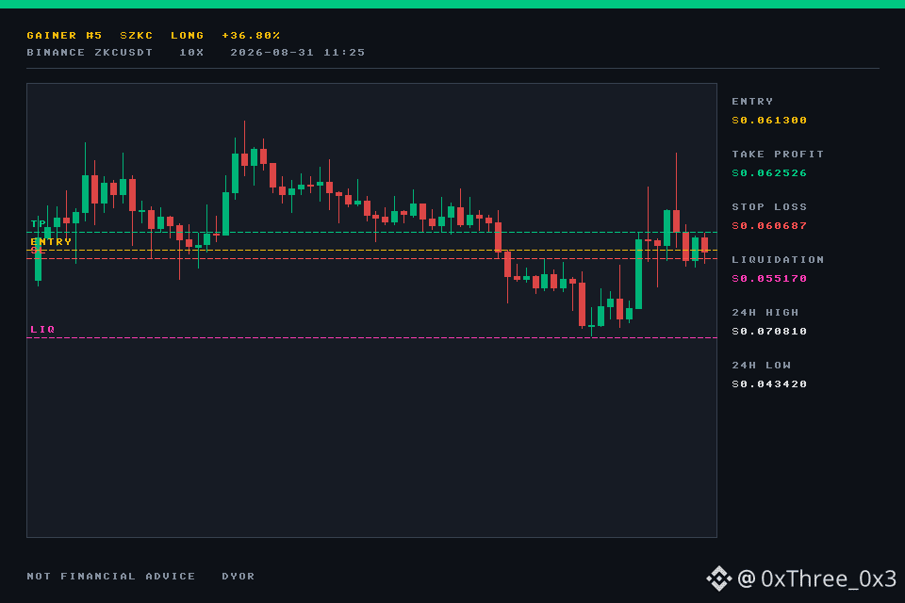The image size is (905, 603).
Task: Click the 10X leverage label
Action: click(x=191, y=53)
